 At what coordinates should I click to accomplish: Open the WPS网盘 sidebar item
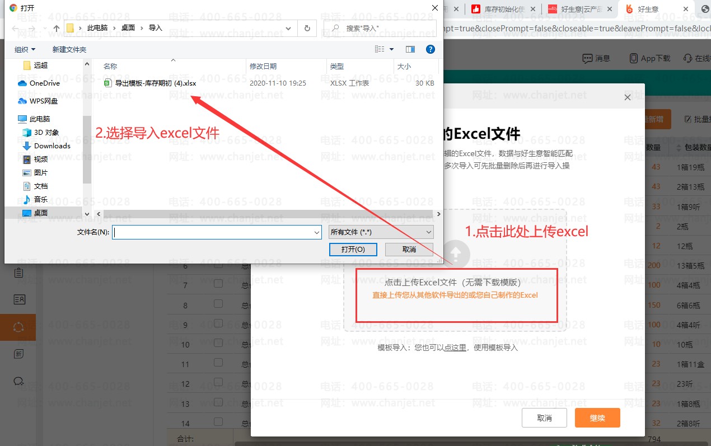tap(43, 101)
